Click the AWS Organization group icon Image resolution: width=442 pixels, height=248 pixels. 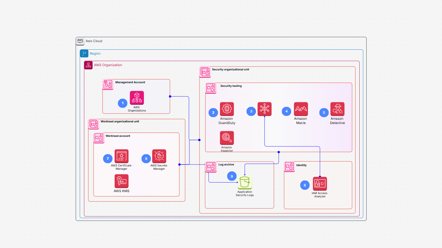(x=88, y=65)
